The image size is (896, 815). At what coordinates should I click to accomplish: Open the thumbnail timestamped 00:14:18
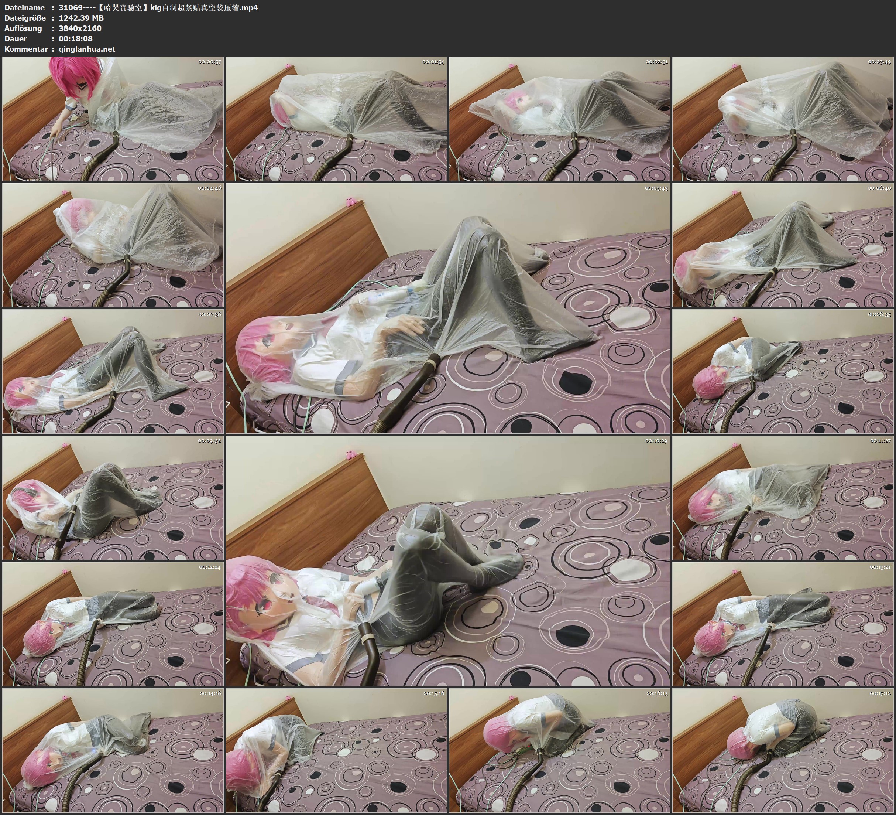113,750
